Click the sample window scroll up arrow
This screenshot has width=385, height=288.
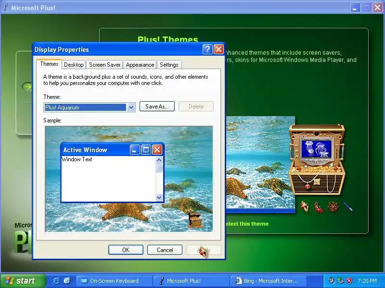[159, 160]
